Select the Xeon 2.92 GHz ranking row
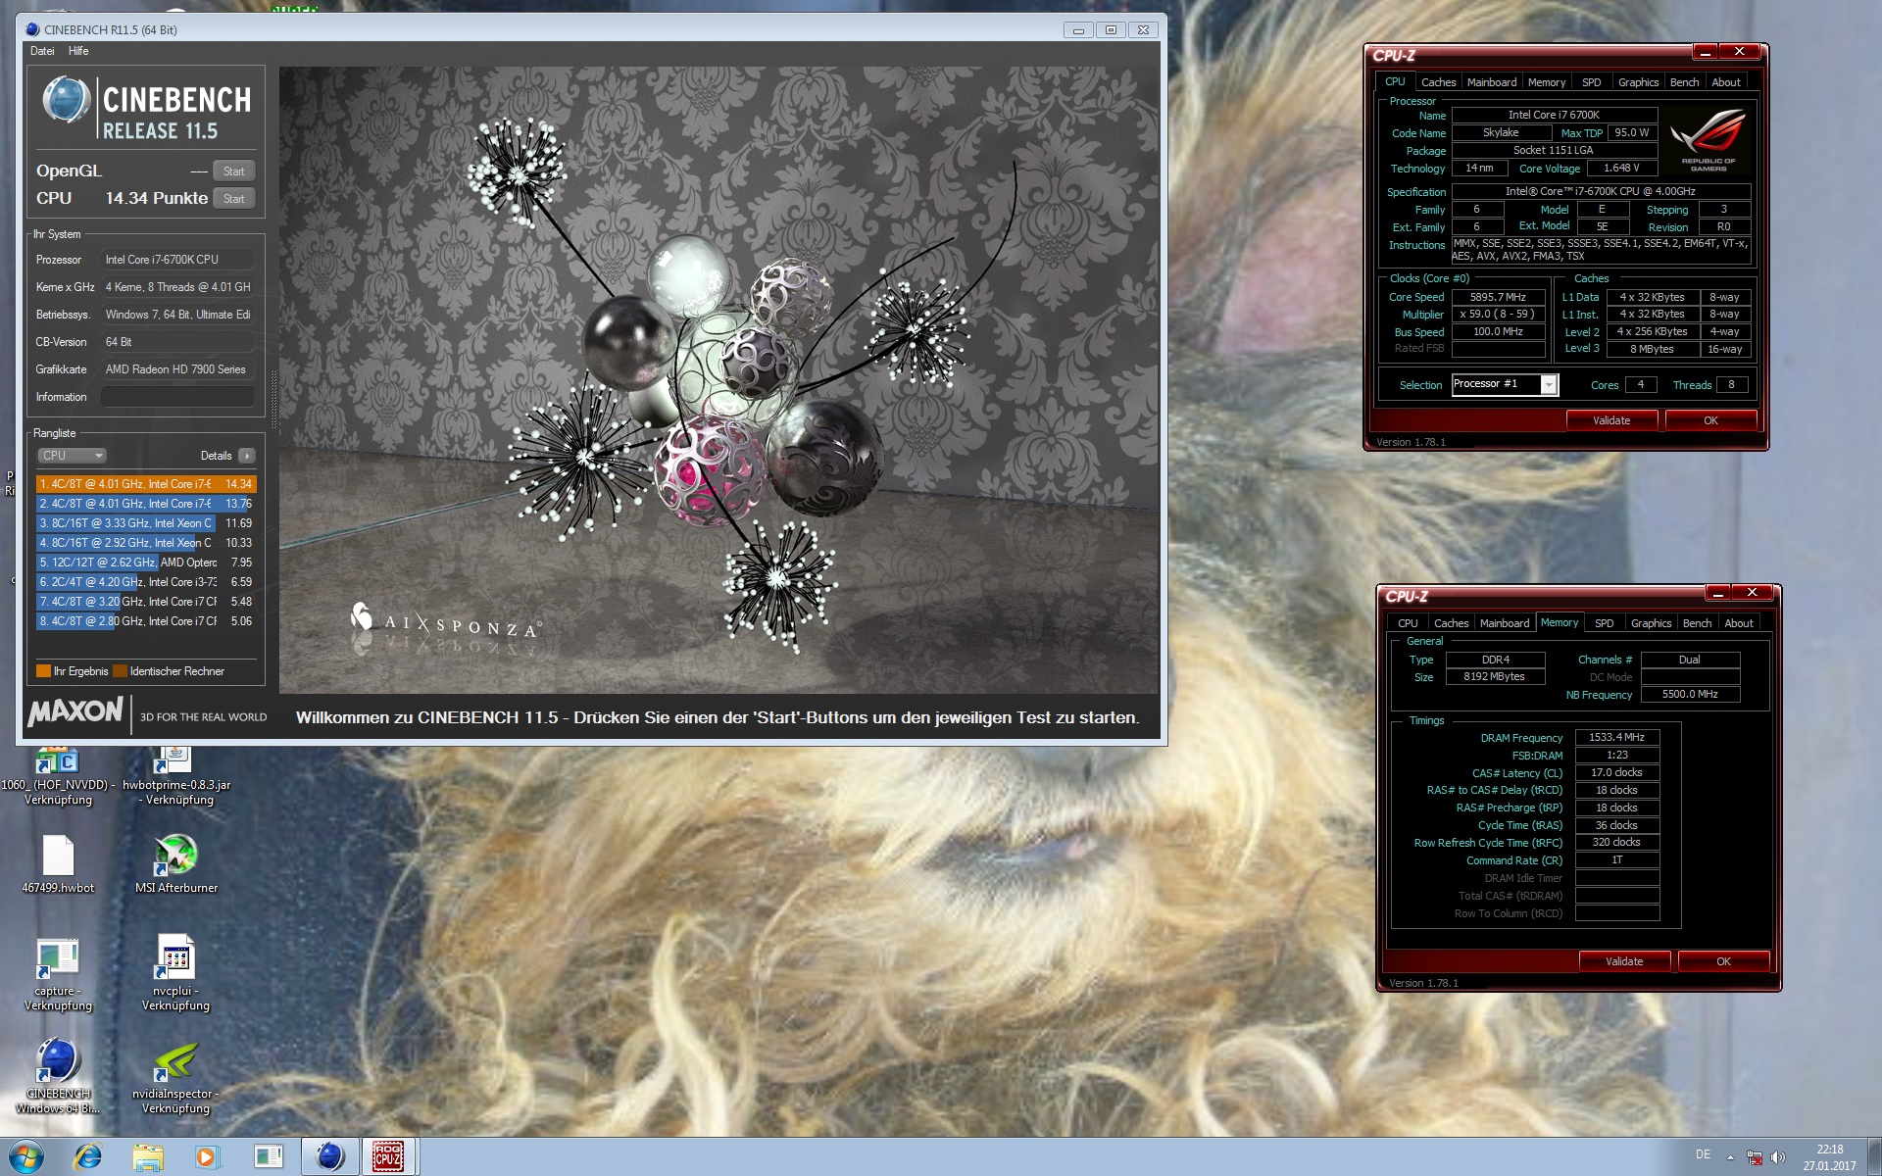Screen dimensions: 1882x1176 coord(146,543)
